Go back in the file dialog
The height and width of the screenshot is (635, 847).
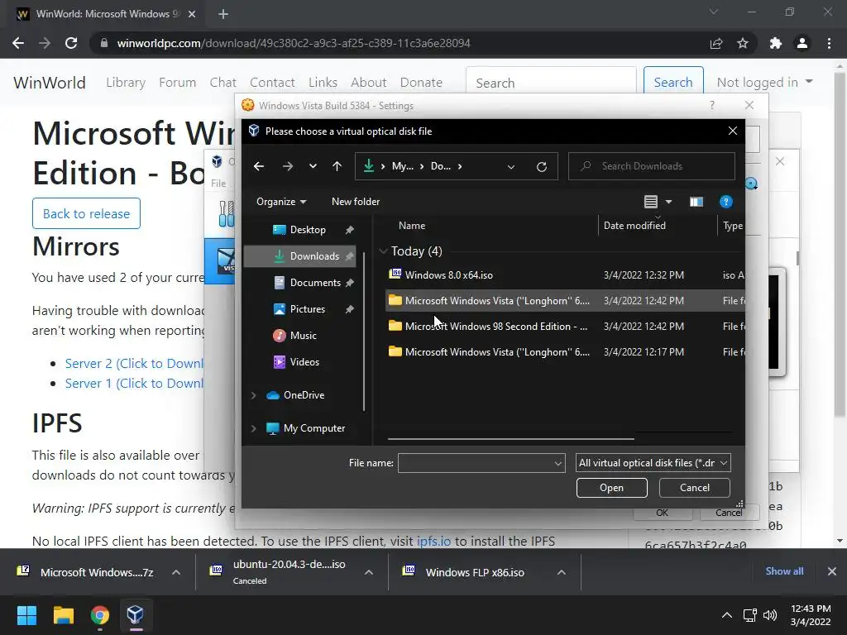(259, 166)
